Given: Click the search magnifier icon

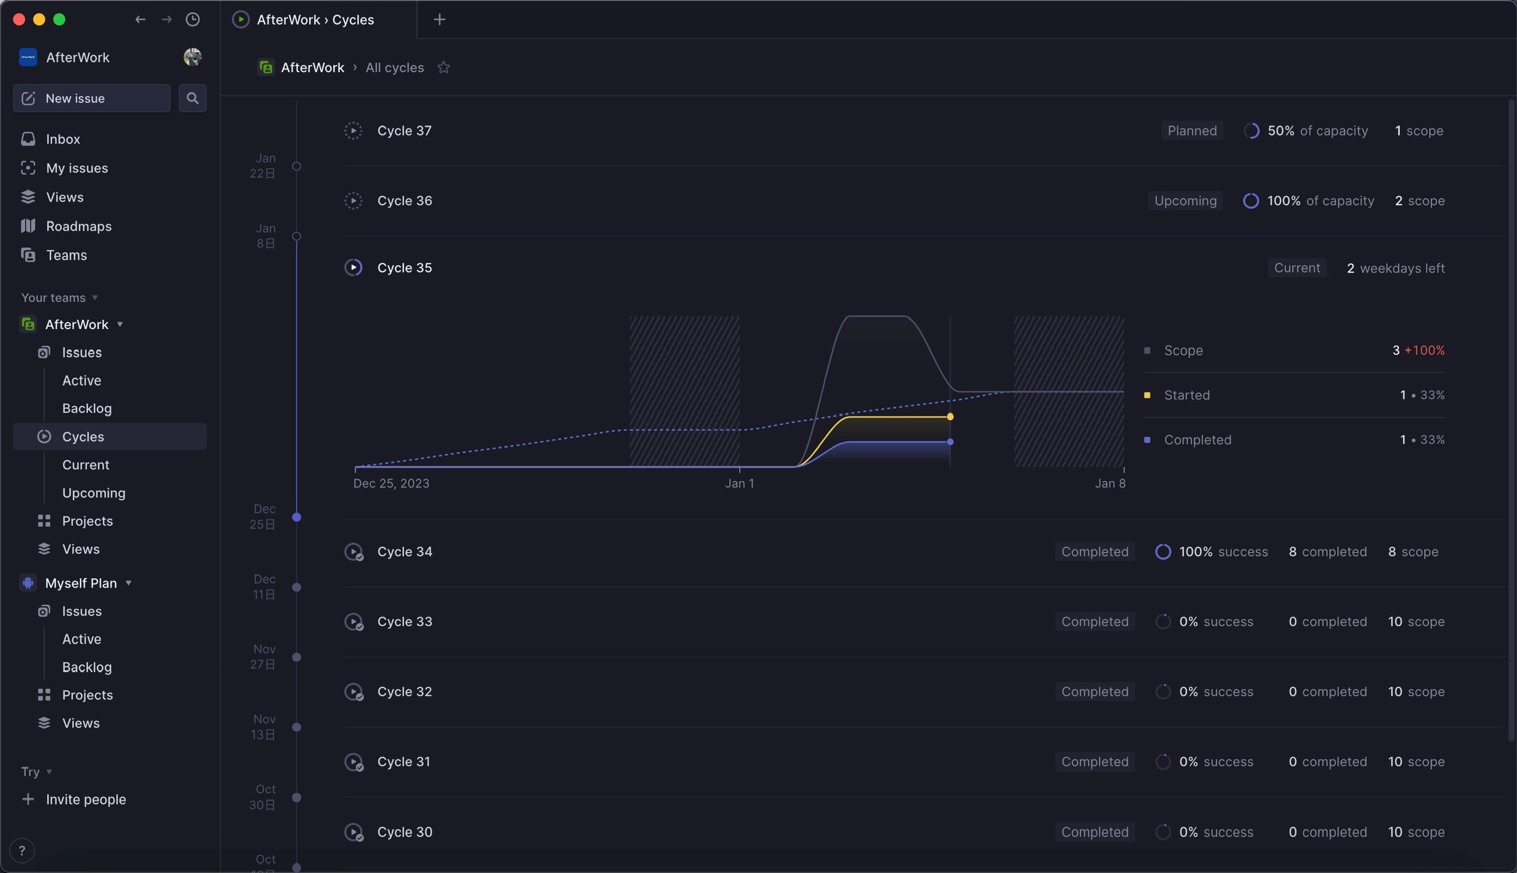Looking at the screenshot, I should click(x=192, y=98).
